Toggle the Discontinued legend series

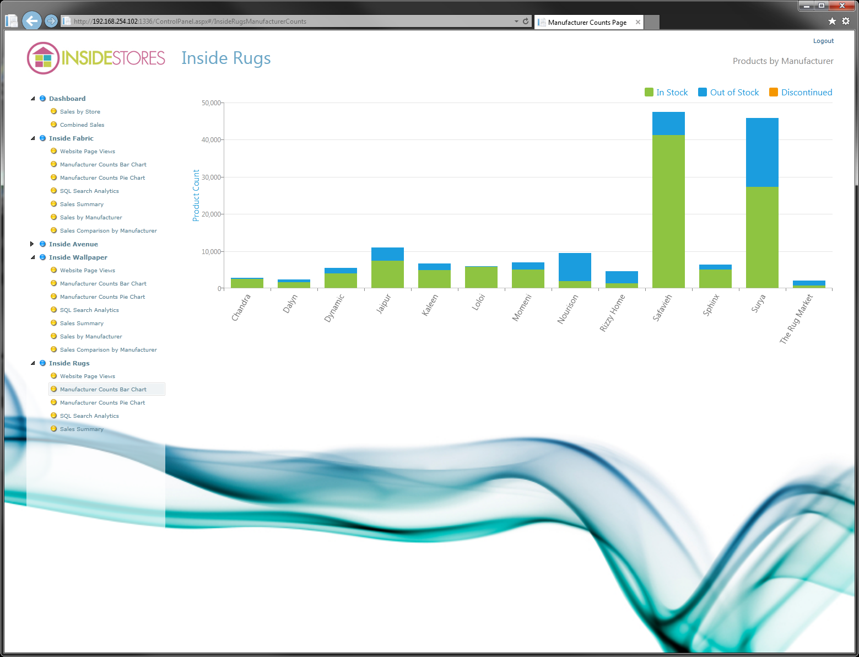[x=801, y=93]
